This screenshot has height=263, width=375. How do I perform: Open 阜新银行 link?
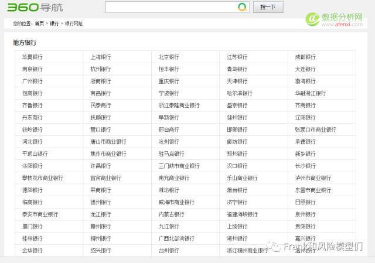pyautogui.click(x=169, y=117)
